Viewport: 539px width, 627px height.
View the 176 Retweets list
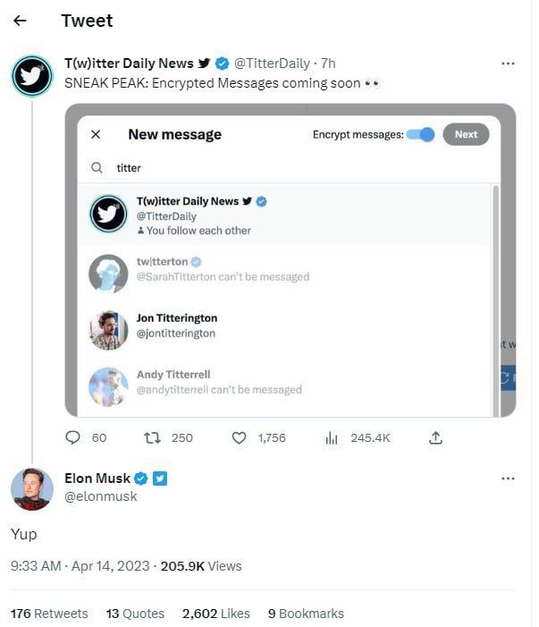(x=49, y=614)
